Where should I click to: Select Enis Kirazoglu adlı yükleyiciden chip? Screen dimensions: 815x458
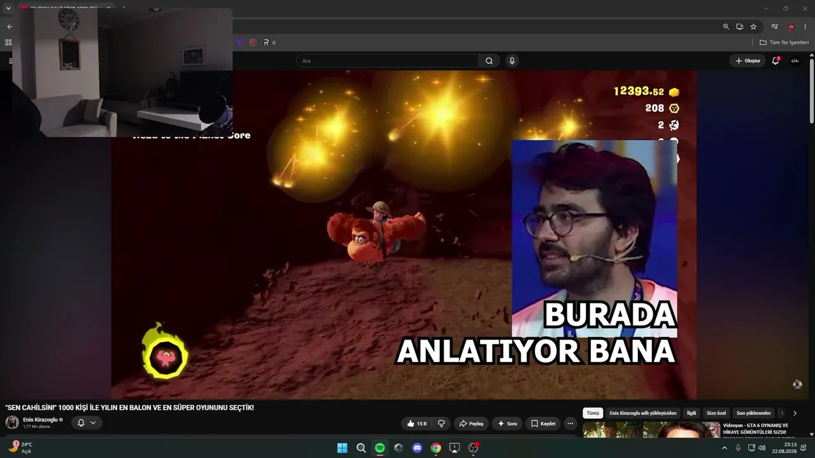(x=642, y=413)
